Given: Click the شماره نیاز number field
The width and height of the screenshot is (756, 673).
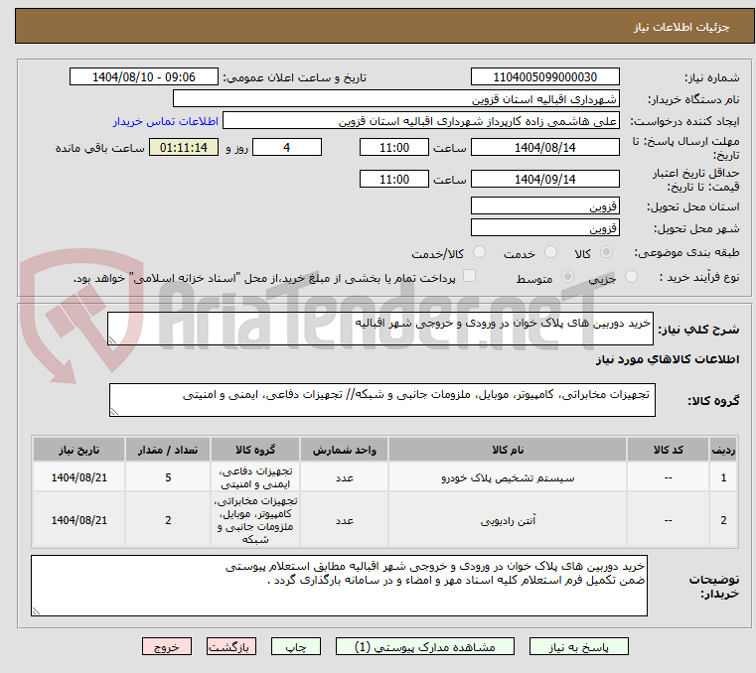Looking at the screenshot, I should point(544,77).
